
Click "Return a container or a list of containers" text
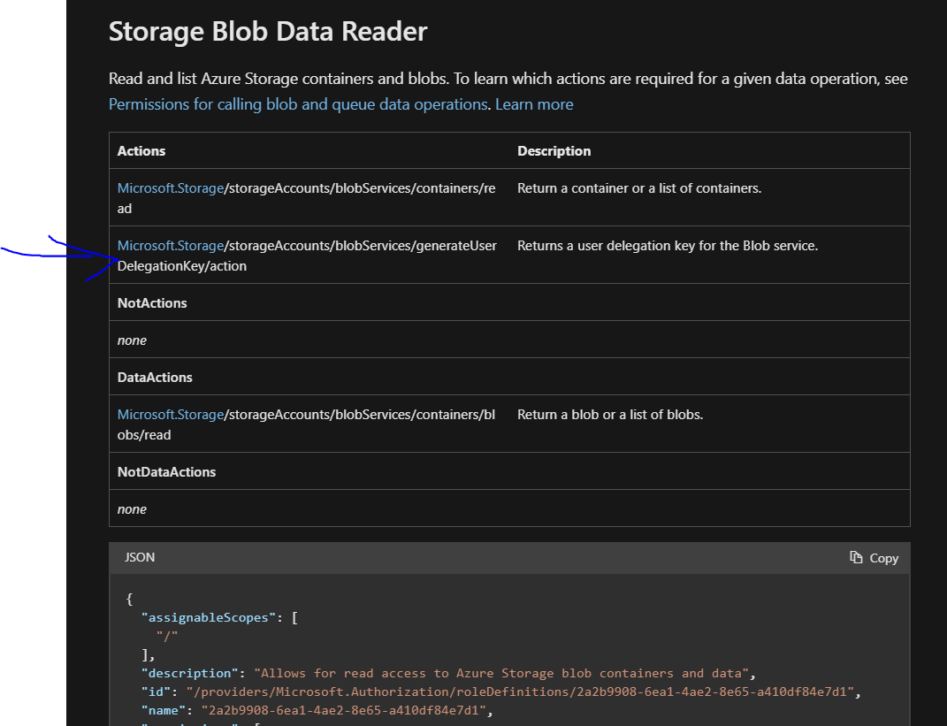coord(639,188)
